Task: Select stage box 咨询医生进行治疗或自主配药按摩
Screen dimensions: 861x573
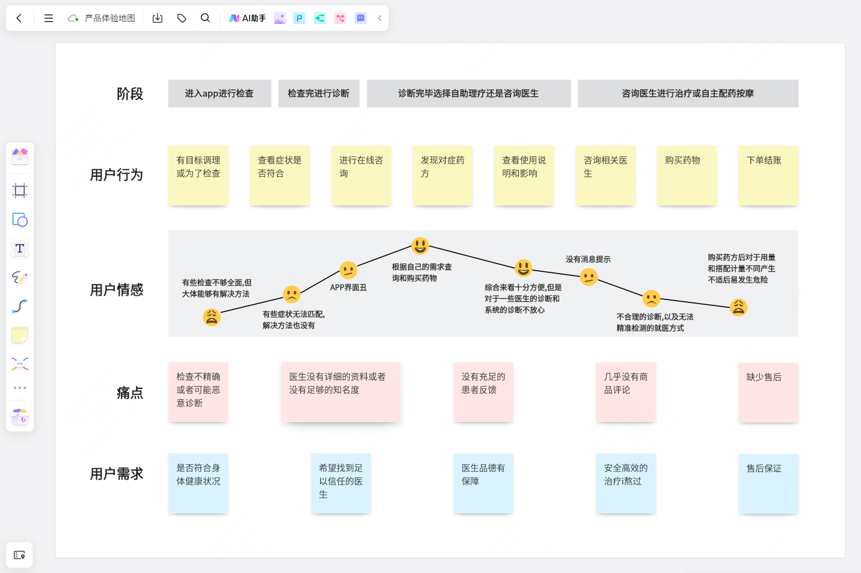Action: pyautogui.click(x=688, y=93)
